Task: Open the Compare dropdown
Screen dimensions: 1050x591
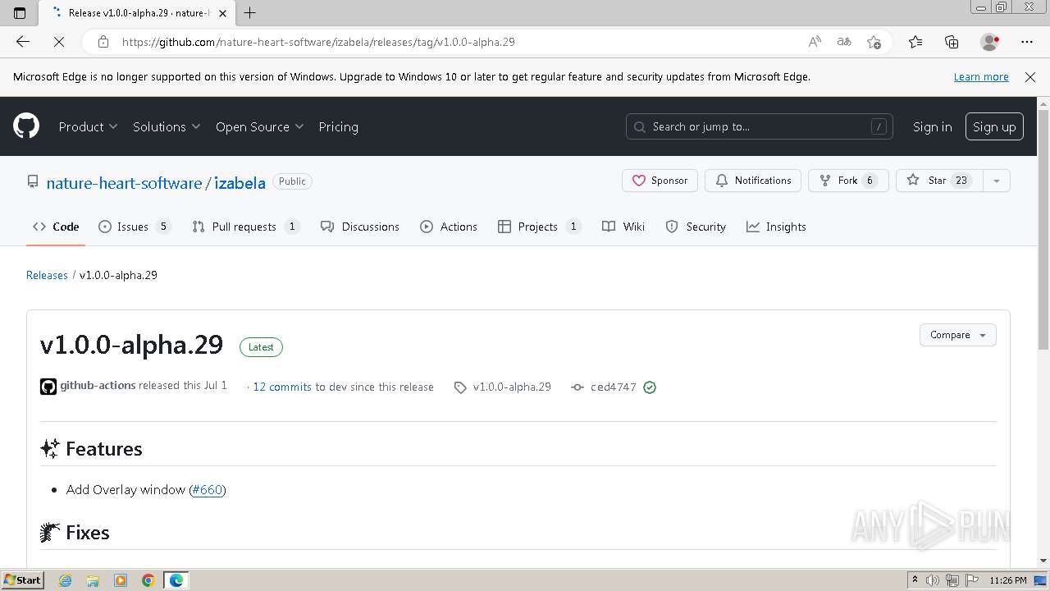Action: click(958, 335)
